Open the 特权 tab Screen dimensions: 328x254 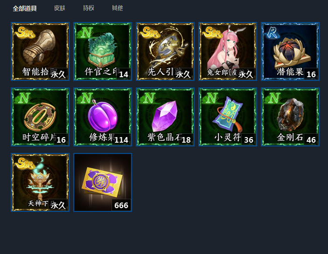click(x=89, y=8)
